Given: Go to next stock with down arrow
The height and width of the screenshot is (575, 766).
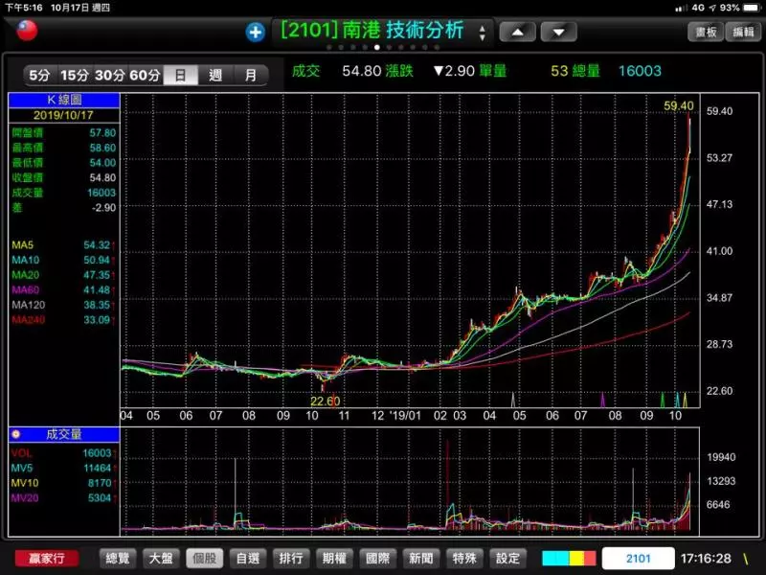Looking at the screenshot, I should pyautogui.click(x=559, y=33).
